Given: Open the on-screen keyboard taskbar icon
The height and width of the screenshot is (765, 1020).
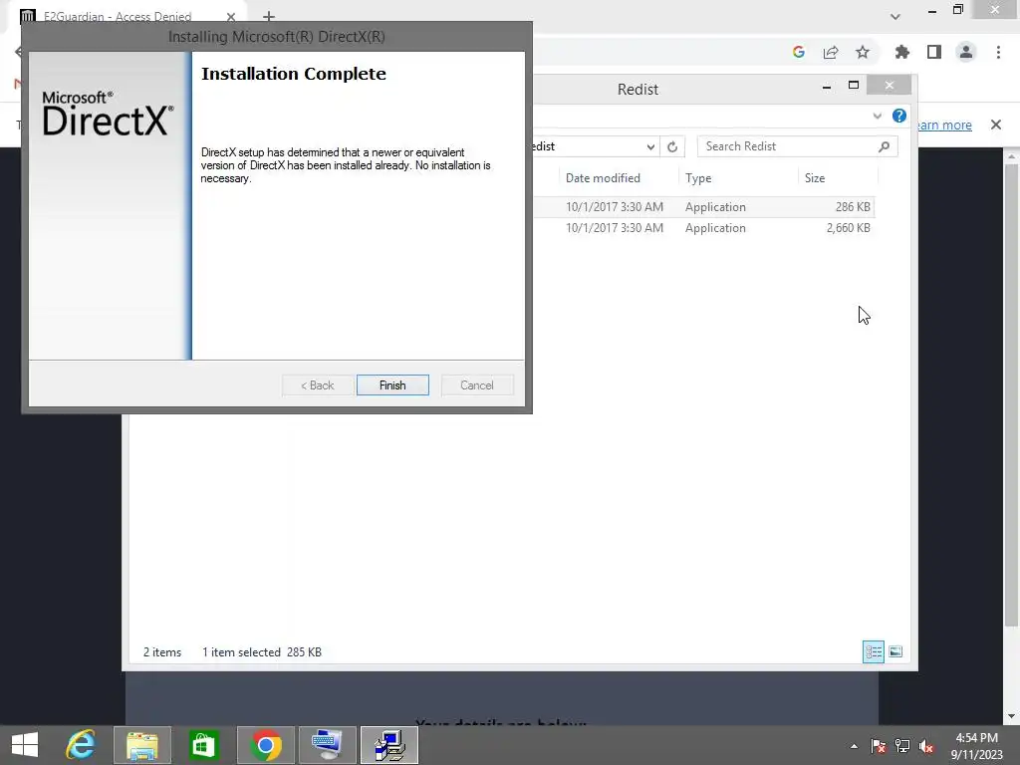Looking at the screenshot, I should [327, 745].
